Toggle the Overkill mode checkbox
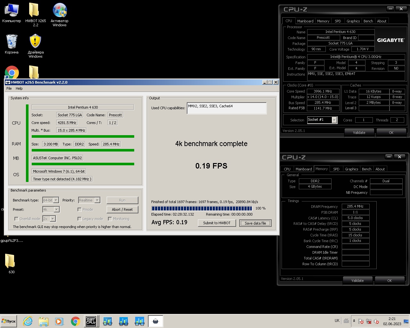Image resolution: width=410 pixels, height=328 pixels. (16, 219)
